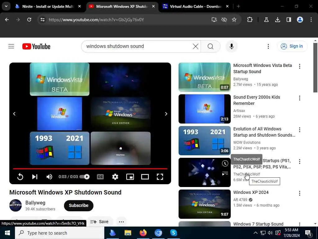Open browser profile avatar
The height and width of the screenshot is (239, 318).
[300, 20]
